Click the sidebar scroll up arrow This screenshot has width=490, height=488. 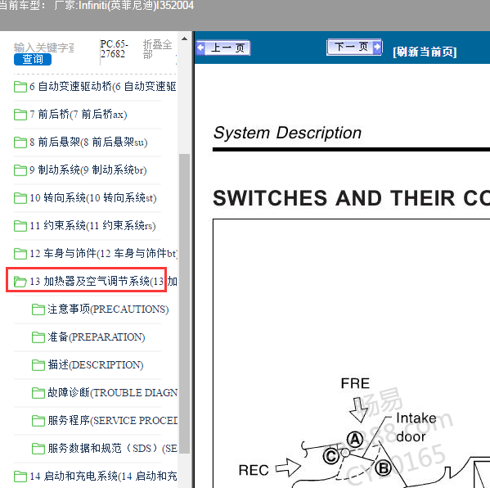pos(184,38)
